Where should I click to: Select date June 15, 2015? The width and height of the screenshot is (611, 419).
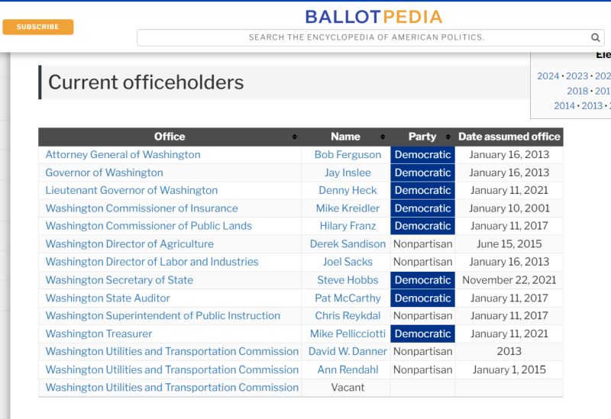tap(509, 243)
